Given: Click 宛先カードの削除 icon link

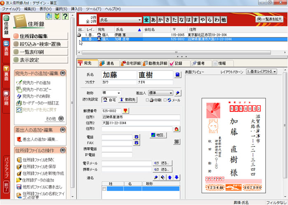Looking at the screenshot, I should (36, 96).
